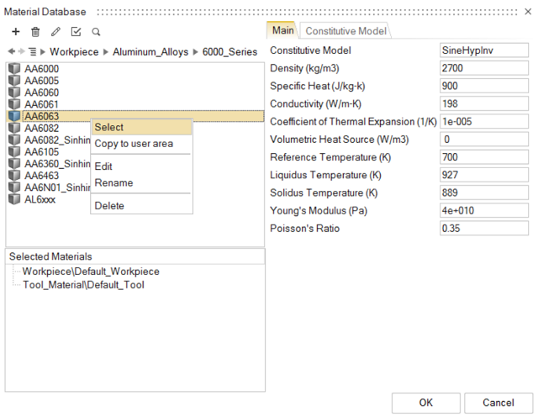Click the pencil edit icon
The image size is (538, 417).
[x=55, y=32]
